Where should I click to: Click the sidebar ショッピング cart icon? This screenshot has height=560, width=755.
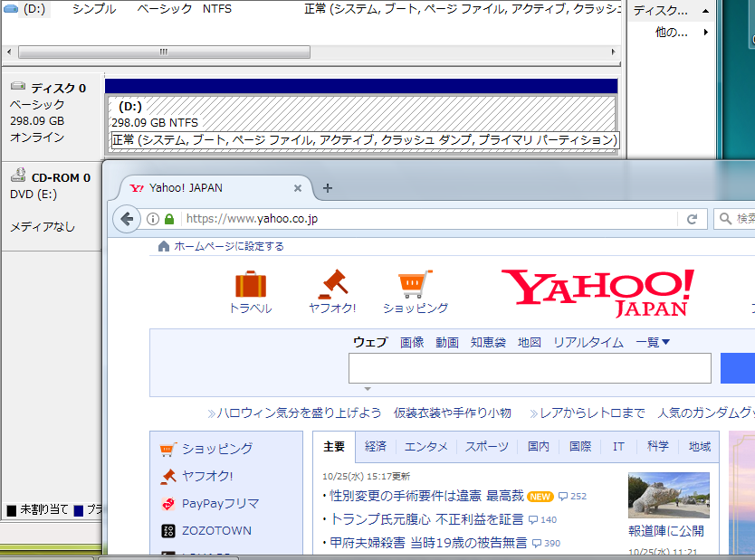tap(168, 449)
